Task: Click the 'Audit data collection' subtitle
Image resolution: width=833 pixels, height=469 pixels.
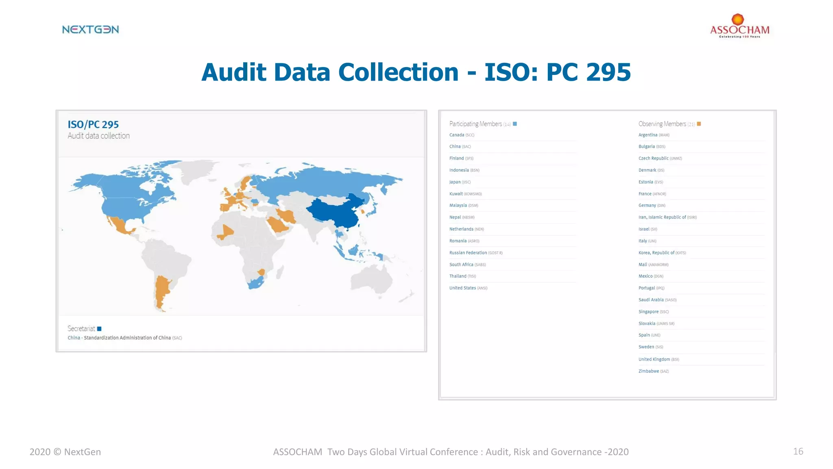Action: coord(98,136)
